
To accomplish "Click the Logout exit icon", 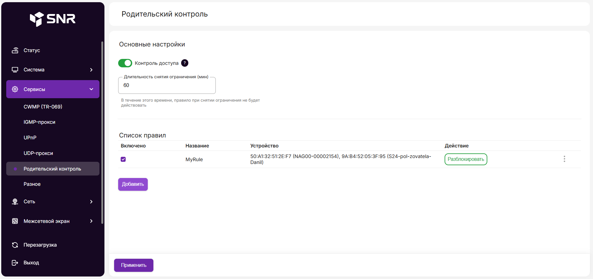I will click(15, 263).
